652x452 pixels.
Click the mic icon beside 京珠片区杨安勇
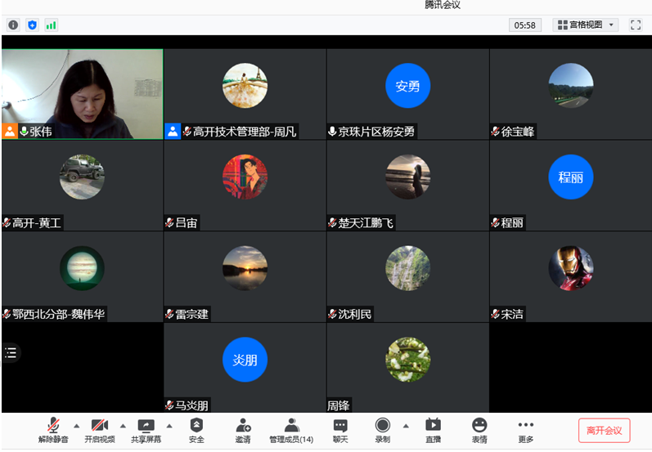(332, 132)
